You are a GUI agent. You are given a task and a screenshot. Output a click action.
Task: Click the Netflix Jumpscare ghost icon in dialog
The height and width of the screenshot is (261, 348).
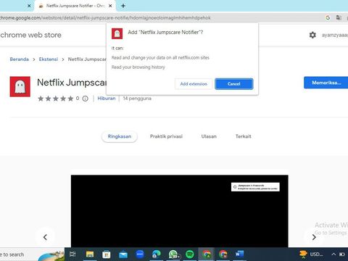click(x=117, y=33)
